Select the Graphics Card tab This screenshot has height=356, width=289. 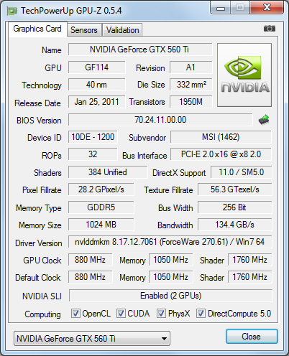click(37, 29)
